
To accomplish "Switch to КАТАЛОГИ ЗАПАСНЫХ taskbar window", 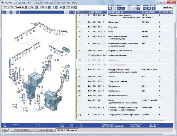I will (x=22, y=130).
